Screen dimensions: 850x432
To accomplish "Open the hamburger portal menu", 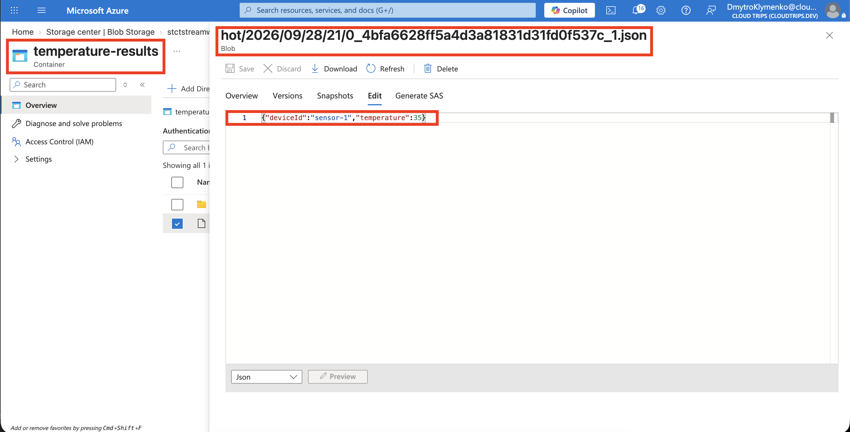I will pos(42,10).
